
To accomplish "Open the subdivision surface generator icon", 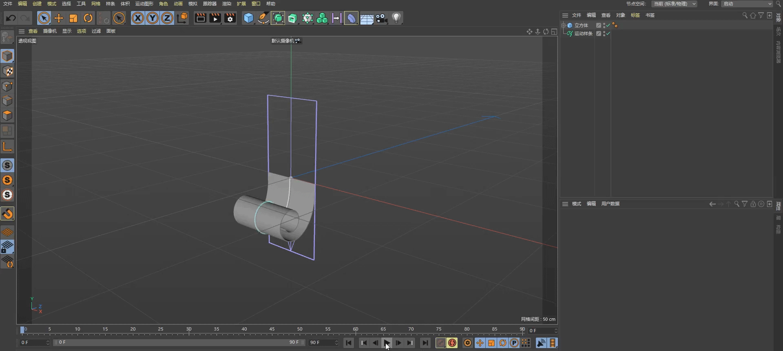I will pos(278,18).
